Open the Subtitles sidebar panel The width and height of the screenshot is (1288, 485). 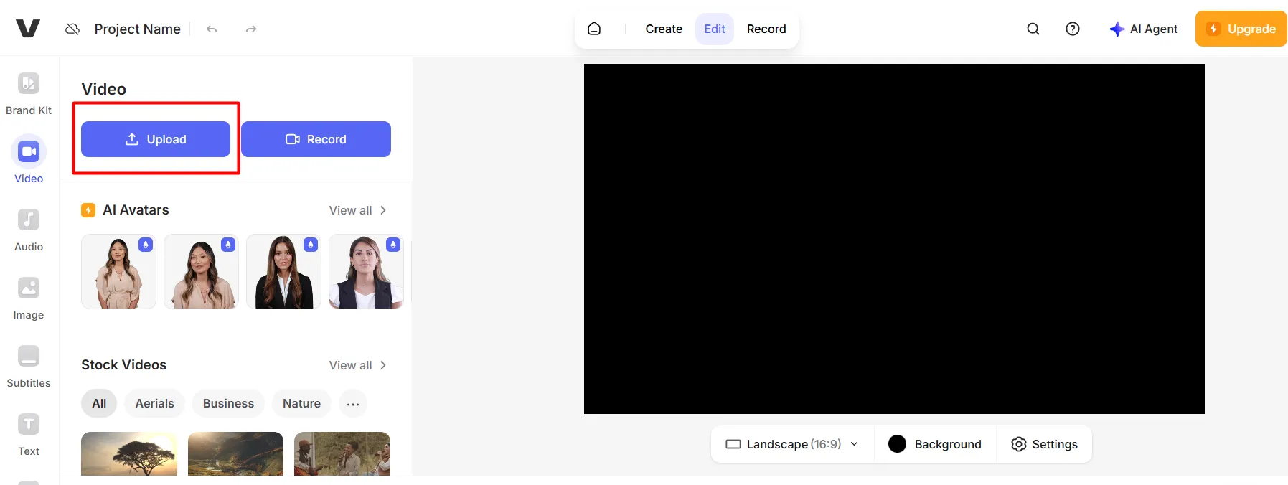coord(29,357)
